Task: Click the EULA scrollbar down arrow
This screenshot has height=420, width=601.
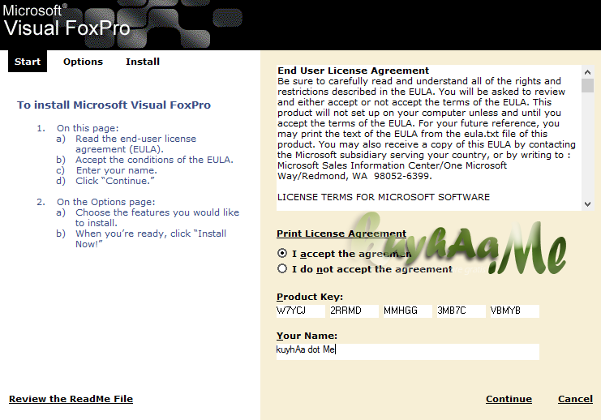Action: tap(587, 204)
